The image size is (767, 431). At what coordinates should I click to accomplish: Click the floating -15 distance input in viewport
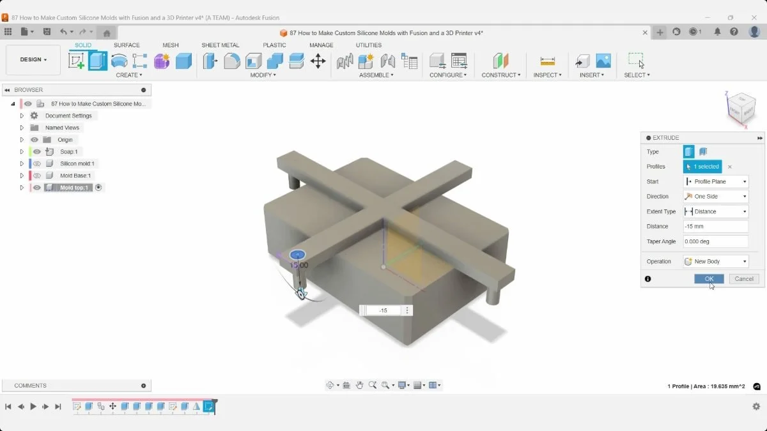pyautogui.click(x=382, y=310)
